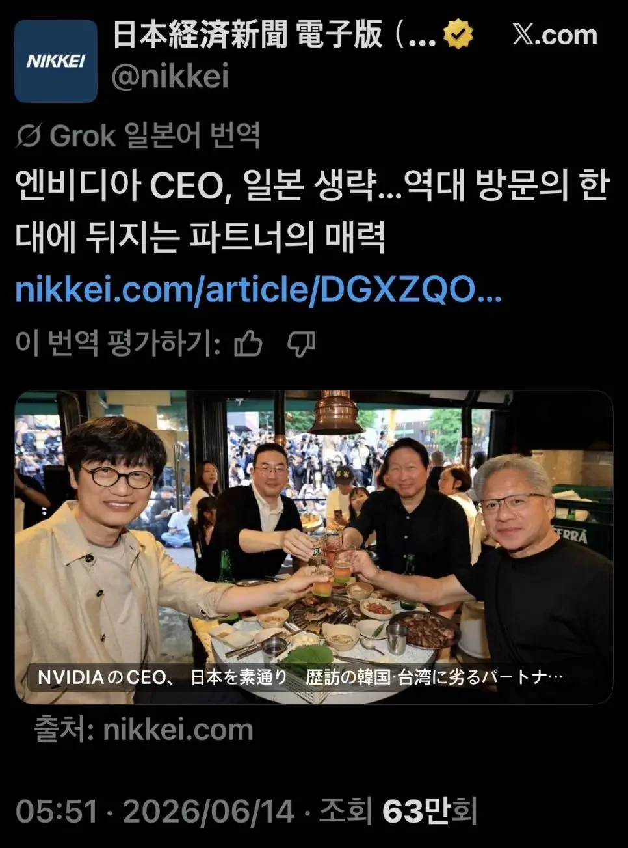Open the article preview photo card
The width and height of the screenshot is (628, 848).
pyautogui.click(x=314, y=547)
